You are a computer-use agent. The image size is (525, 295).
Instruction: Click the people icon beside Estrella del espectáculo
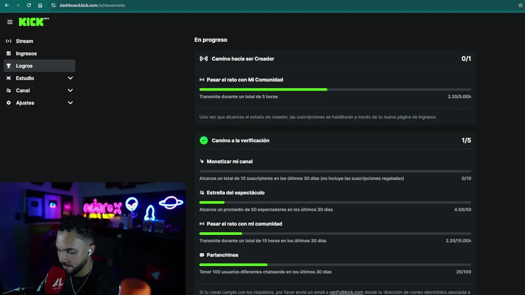pyautogui.click(x=202, y=193)
